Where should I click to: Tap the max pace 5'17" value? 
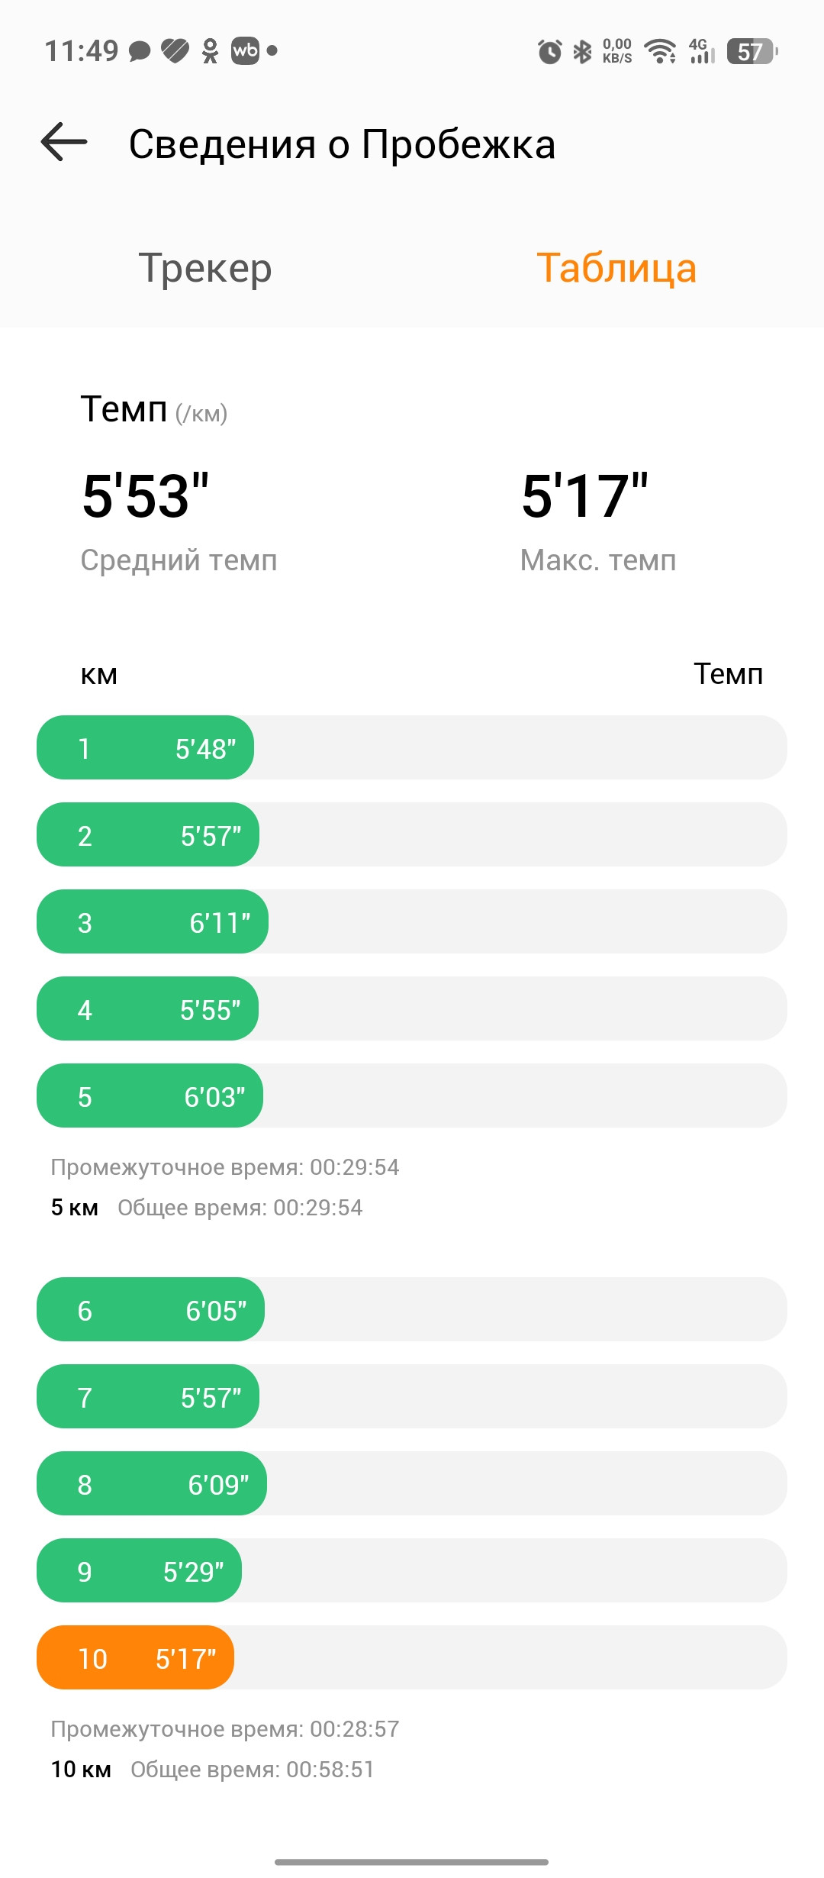[x=584, y=496]
